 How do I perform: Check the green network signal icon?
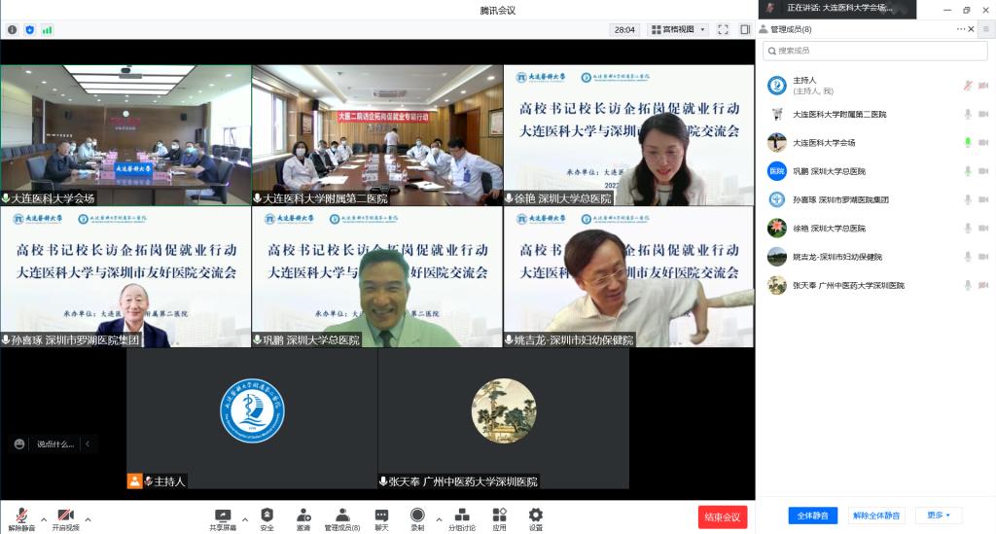[48, 30]
